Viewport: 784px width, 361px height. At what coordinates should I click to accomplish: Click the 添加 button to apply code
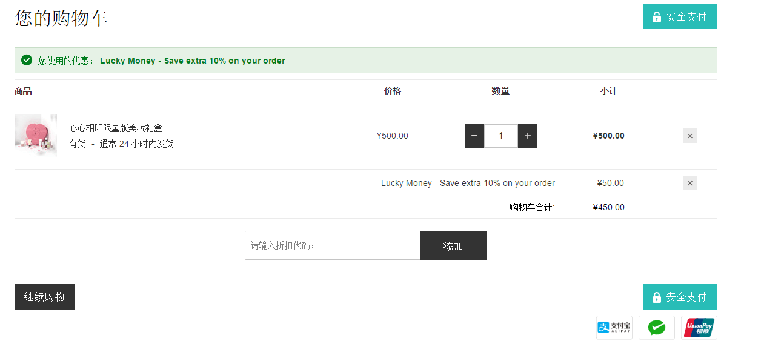[x=454, y=245]
